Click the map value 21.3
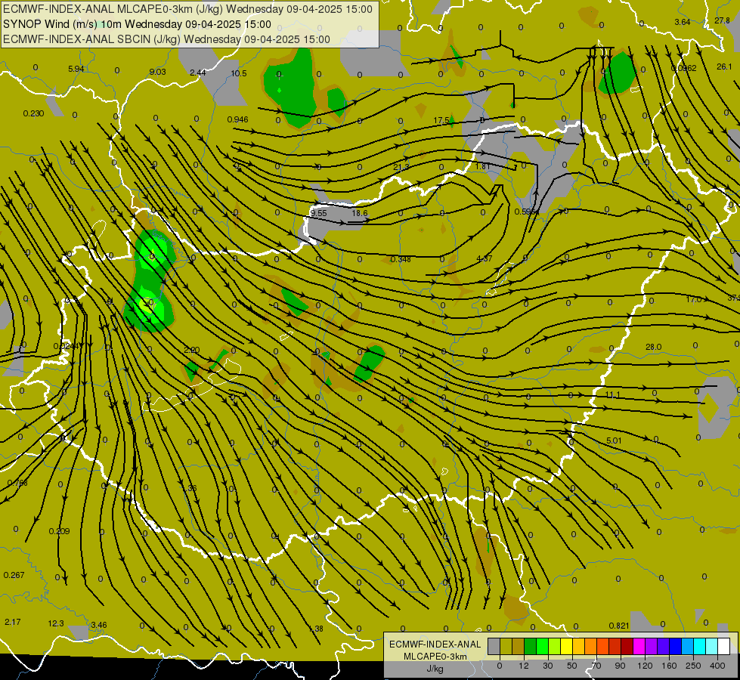This screenshot has width=740, height=680. pos(401,167)
